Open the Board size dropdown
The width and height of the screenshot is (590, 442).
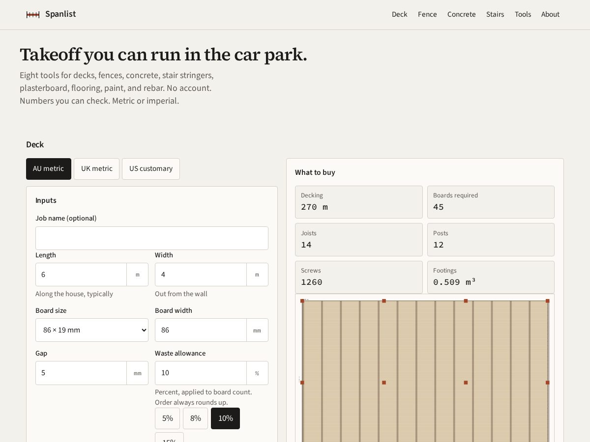tap(92, 330)
